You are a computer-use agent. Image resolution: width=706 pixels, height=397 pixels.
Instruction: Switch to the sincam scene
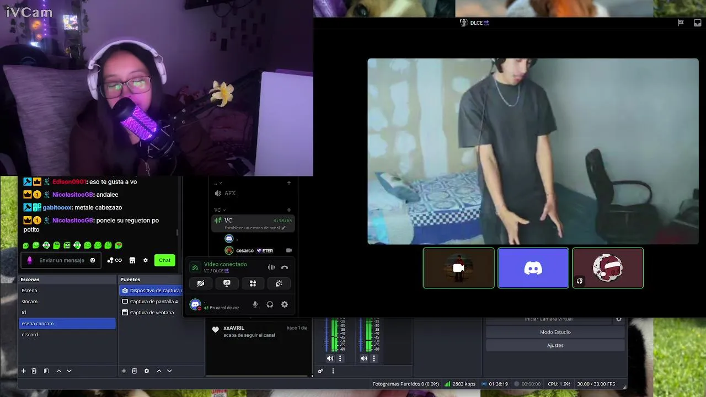(x=67, y=302)
